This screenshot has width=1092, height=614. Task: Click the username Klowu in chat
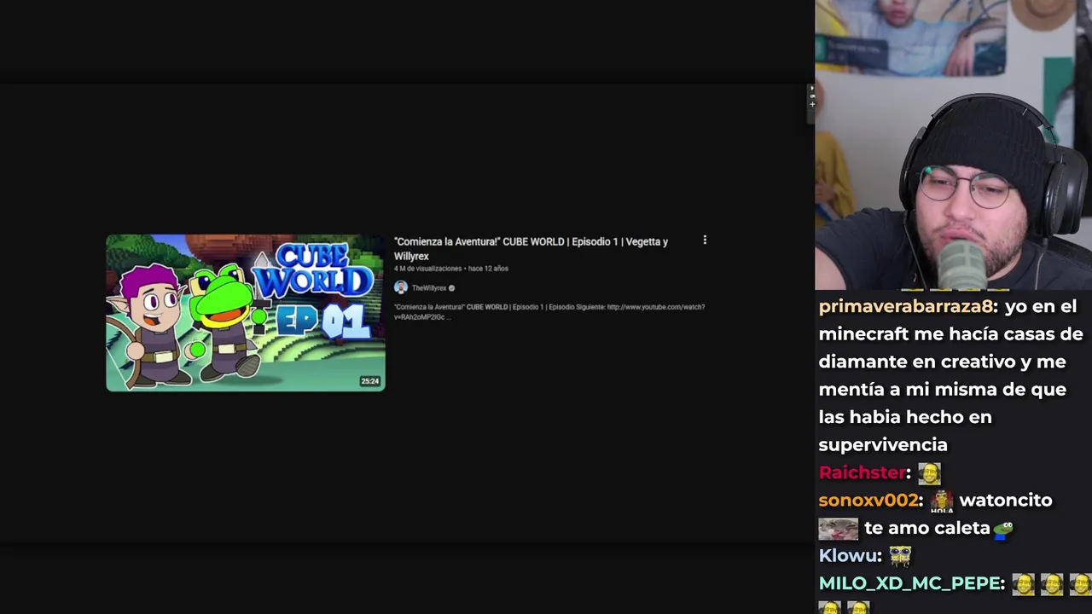coord(848,556)
